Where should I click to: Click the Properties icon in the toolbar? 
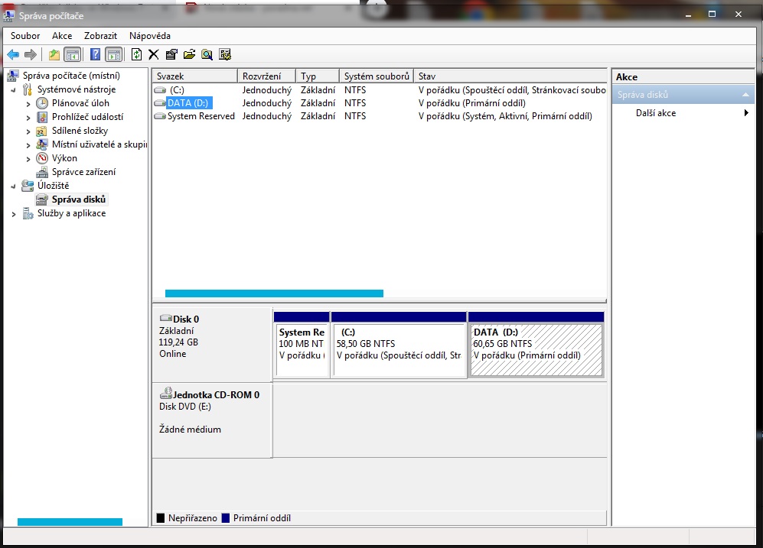tap(171, 54)
